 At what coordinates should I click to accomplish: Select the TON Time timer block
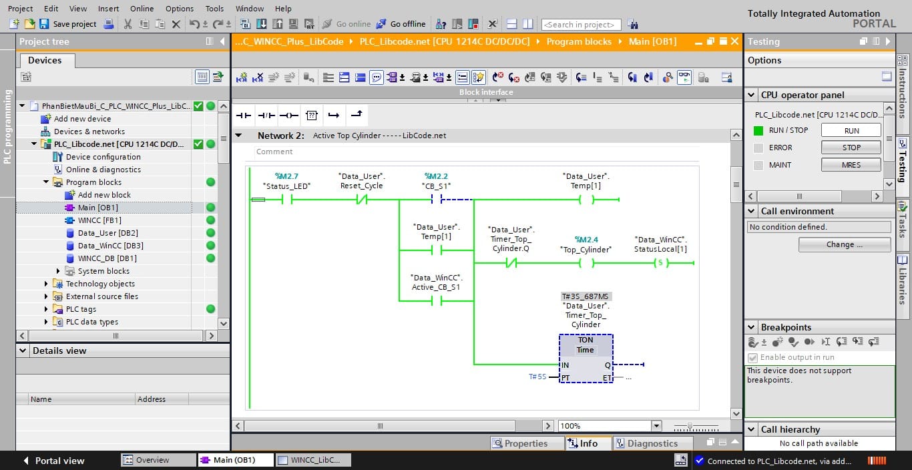586,359
